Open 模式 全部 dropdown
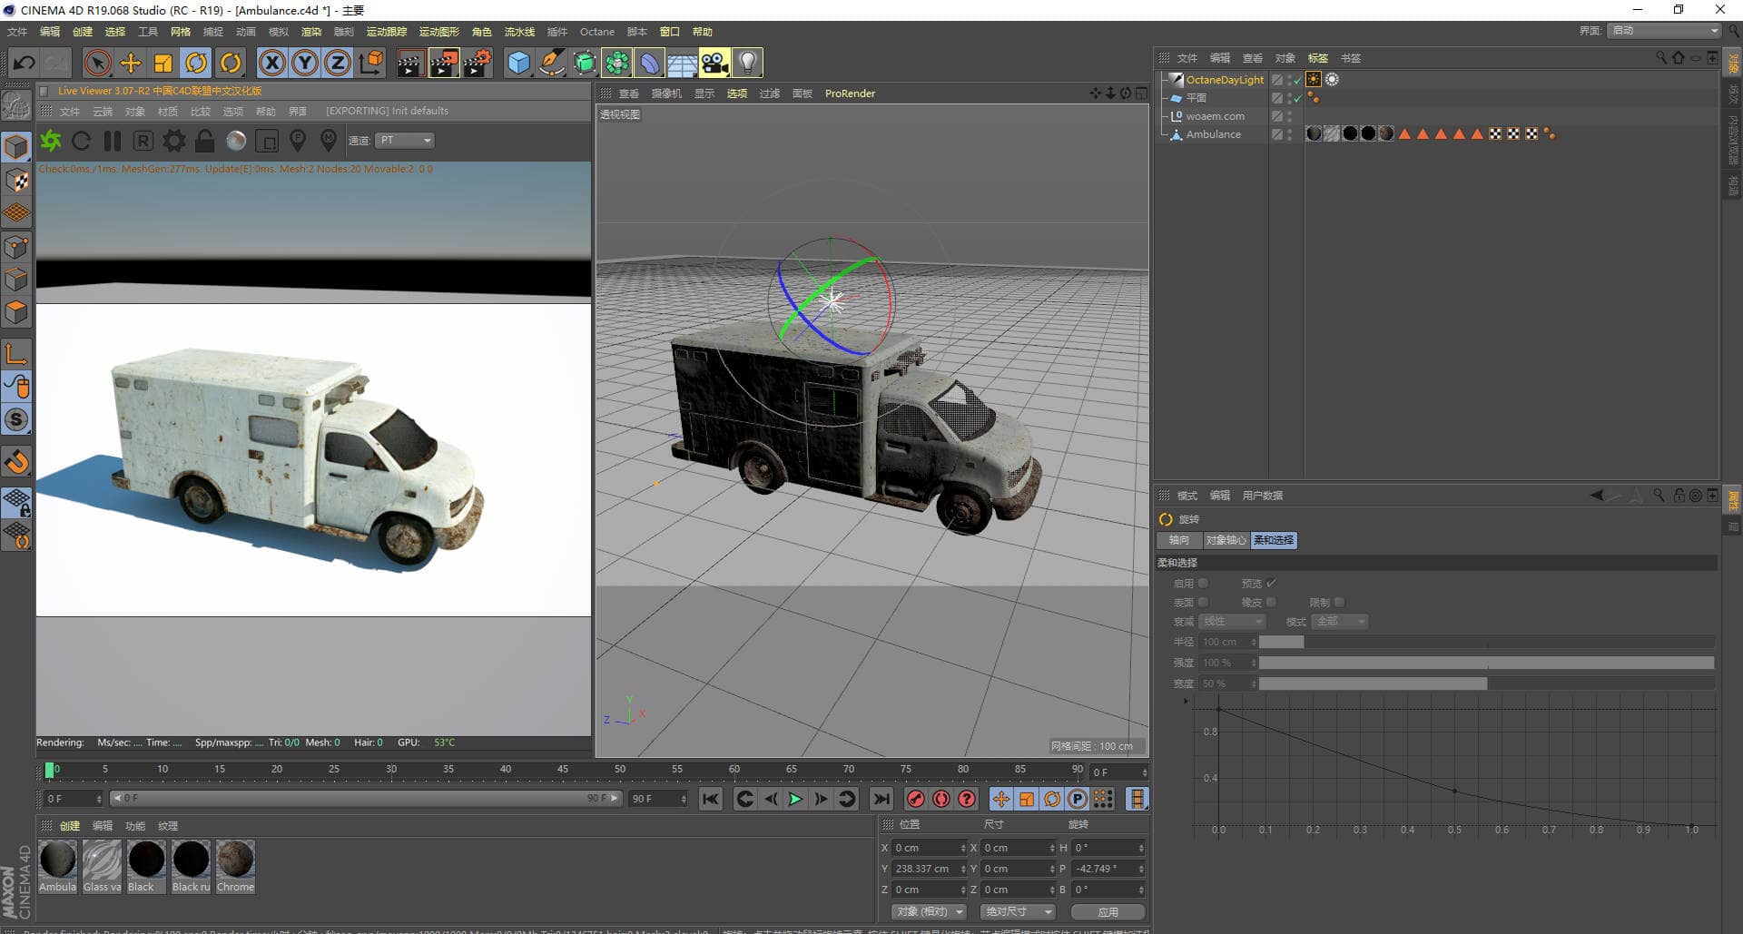Image resolution: width=1743 pixels, height=934 pixels. point(1339,622)
